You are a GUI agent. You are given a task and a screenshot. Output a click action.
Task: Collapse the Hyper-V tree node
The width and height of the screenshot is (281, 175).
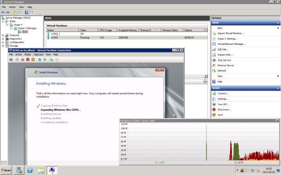(7, 25)
